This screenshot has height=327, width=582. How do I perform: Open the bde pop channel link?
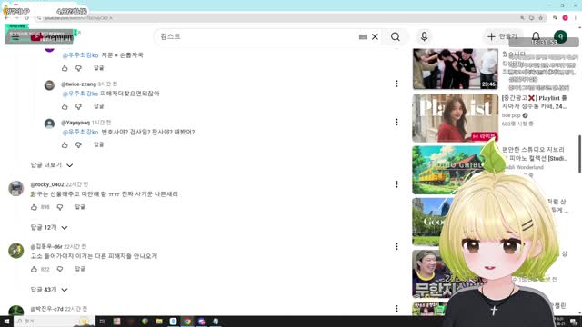(511, 115)
